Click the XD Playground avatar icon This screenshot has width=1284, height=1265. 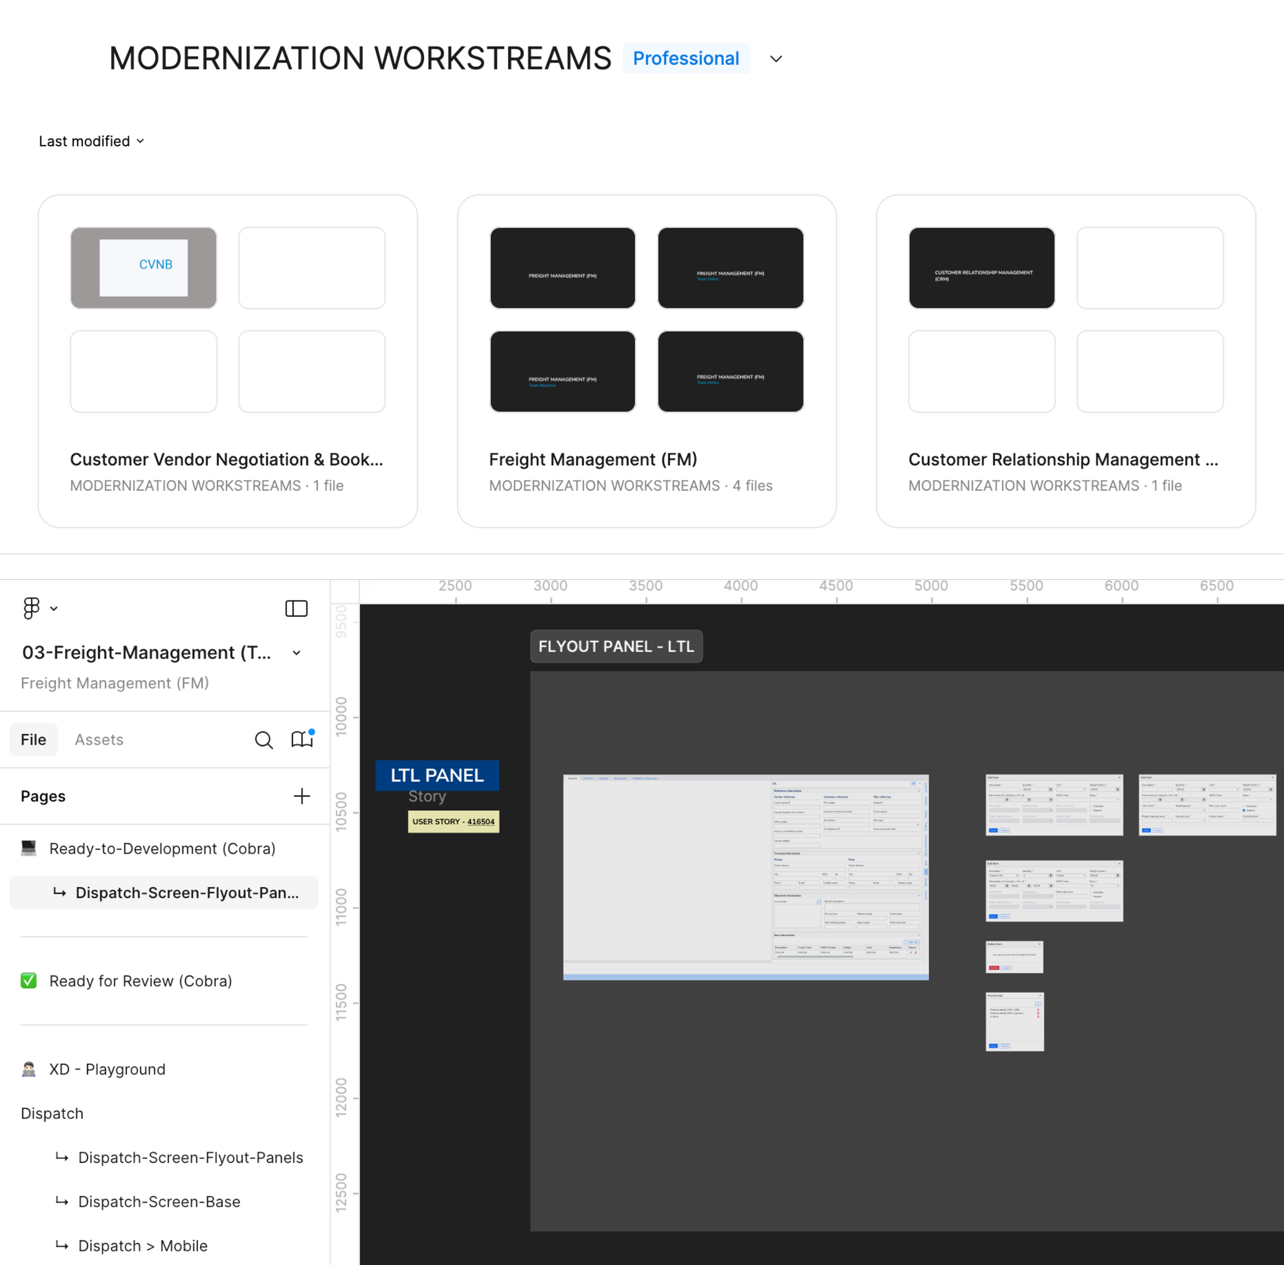coord(29,1069)
